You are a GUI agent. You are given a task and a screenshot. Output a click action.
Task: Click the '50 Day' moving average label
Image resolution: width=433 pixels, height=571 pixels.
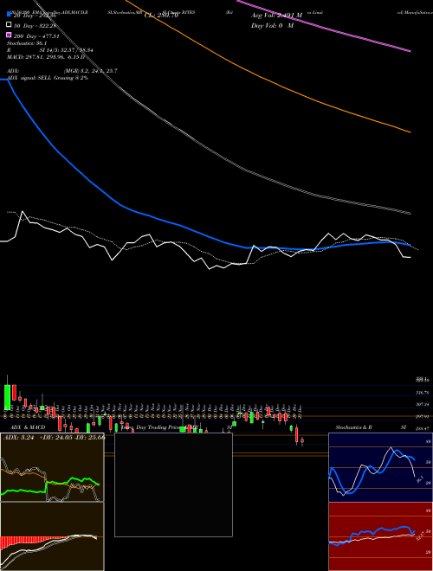(x=35, y=25)
